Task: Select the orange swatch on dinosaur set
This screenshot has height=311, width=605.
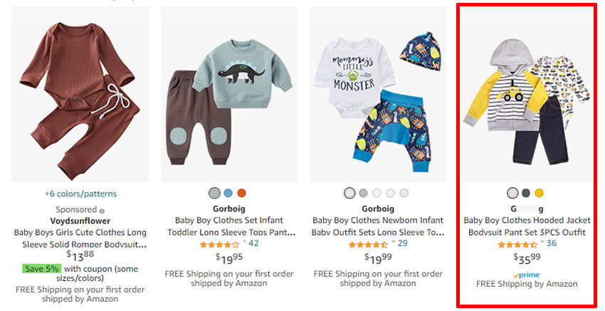Action: [242, 193]
